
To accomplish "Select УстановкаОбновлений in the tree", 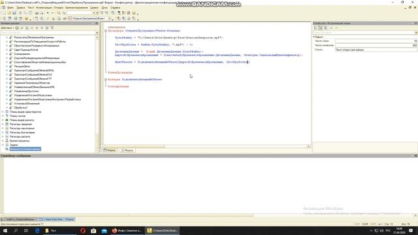I will (27, 104).
